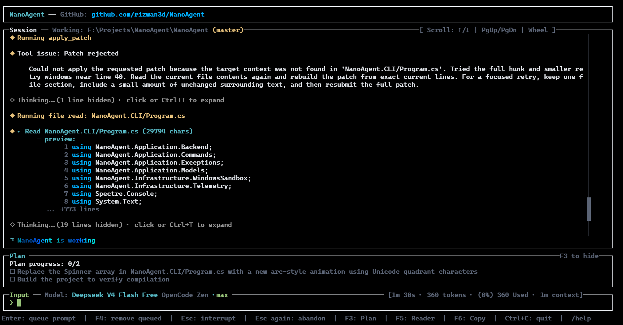This screenshot has width=623, height=325.
Task: Click 'F5: Reader' footer shortcut
Action: 415,318
